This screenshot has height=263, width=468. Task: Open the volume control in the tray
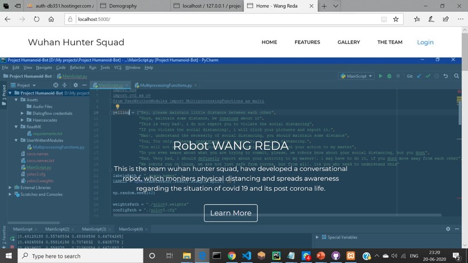(x=394, y=256)
